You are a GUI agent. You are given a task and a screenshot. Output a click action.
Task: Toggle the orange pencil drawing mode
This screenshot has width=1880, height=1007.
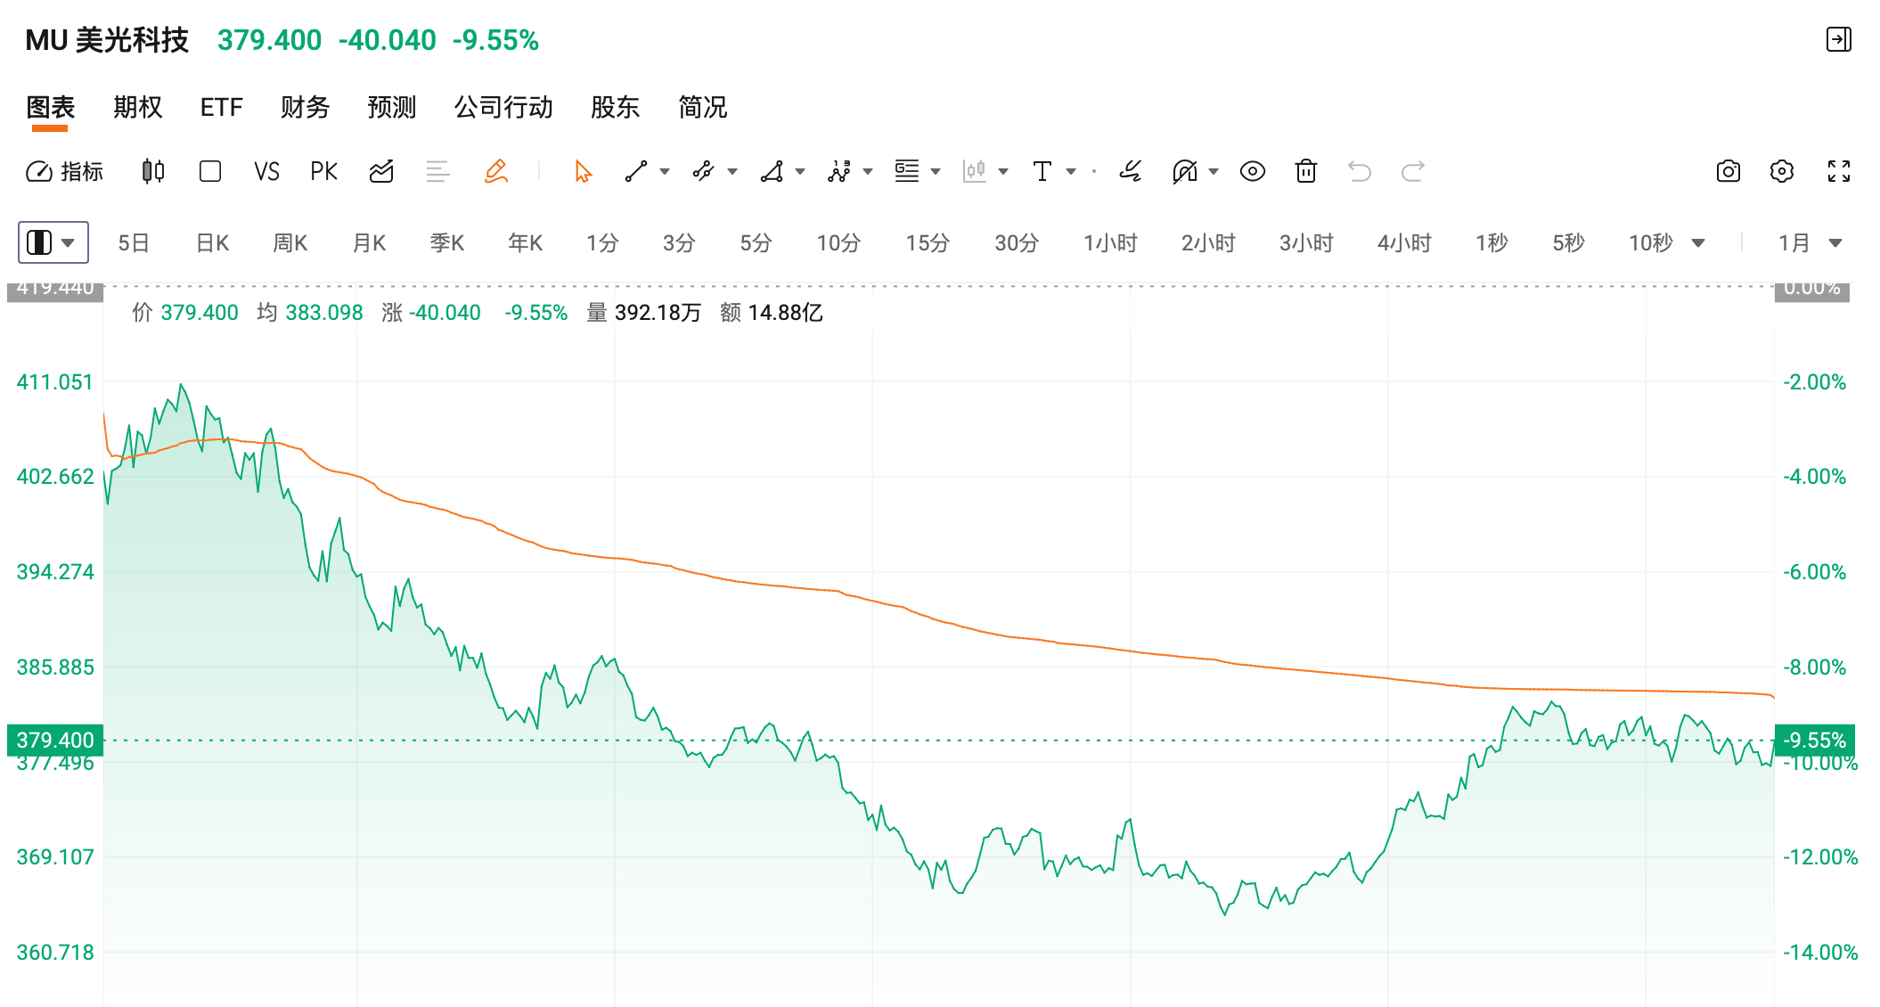click(495, 171)
